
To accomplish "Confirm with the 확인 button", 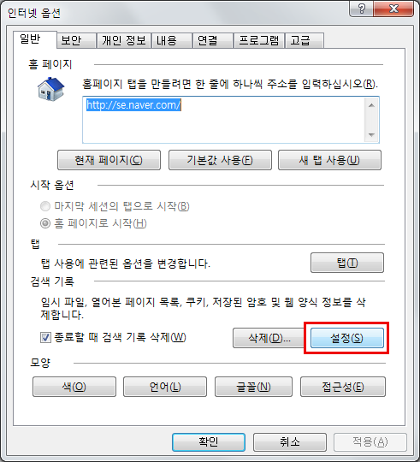I will pos(209,441).
